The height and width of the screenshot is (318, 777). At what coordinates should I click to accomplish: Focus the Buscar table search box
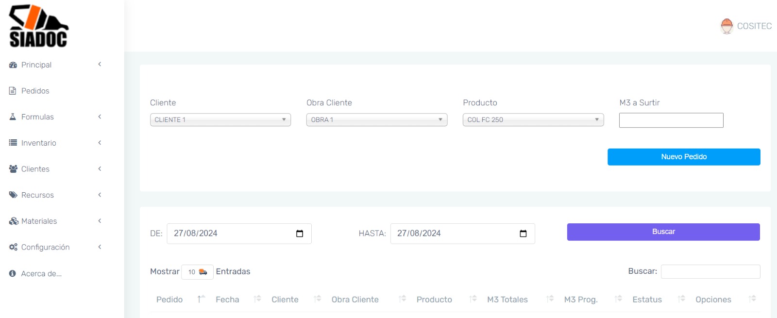click(710, 272)
